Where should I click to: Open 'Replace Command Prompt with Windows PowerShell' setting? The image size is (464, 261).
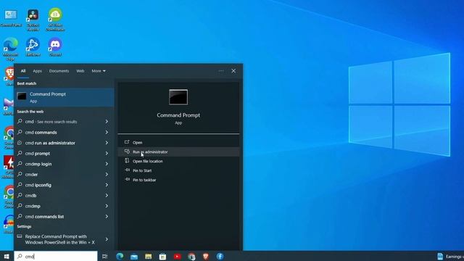pyautogui.click(x=64, y=239)
